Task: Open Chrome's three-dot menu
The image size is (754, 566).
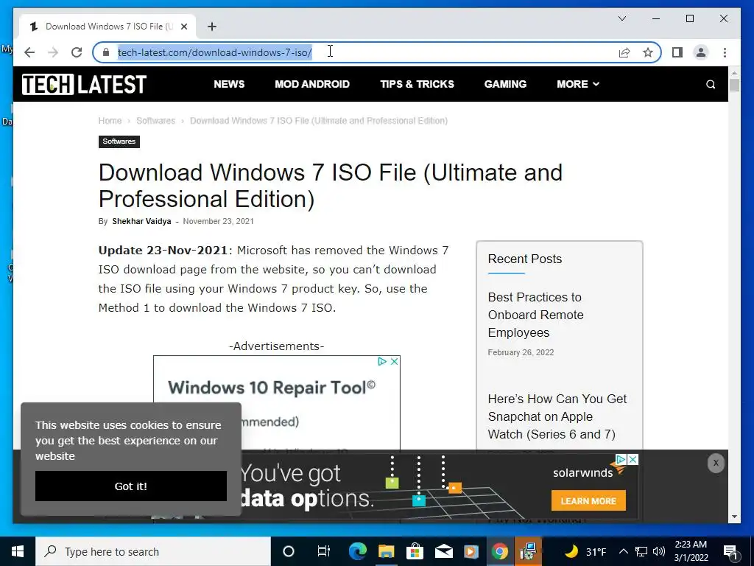Action: (725, 52)
